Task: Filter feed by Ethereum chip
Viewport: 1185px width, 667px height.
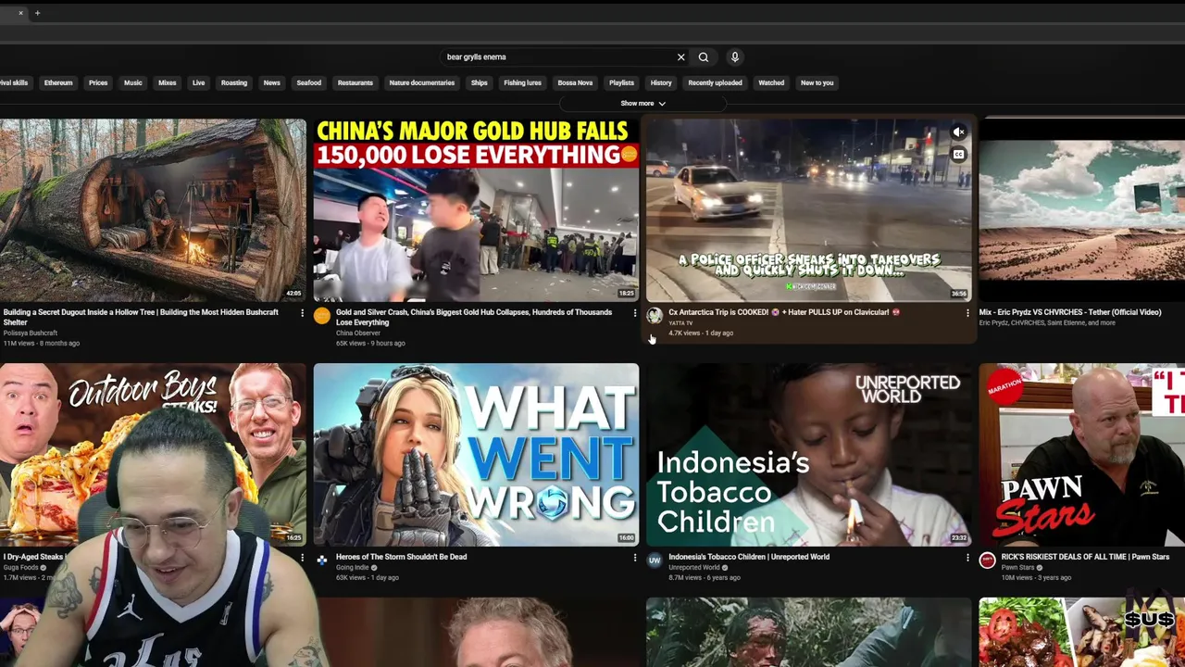Action: coord(58,82)
